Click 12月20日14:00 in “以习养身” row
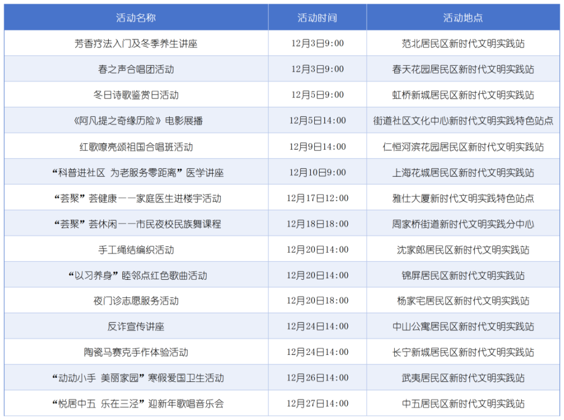This screenshot has width=564, height=420. click(x=317, y=275)
